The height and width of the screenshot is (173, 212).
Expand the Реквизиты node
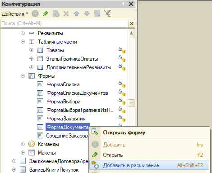click(23, 33)
